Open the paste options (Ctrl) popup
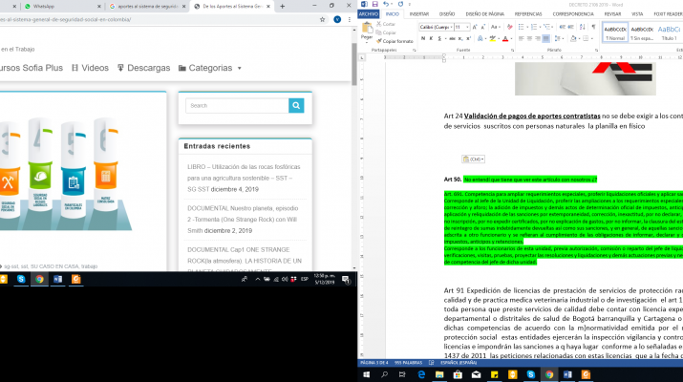683x382 pixels. point(474,159)
